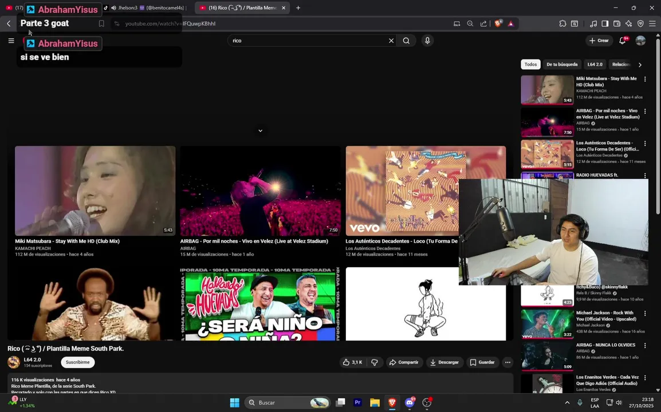661x412 pixels.
Task: Open sidebar Michael Jackson Rock With You thumbnail
Action: pyautogui.click(x=547, y=324)
